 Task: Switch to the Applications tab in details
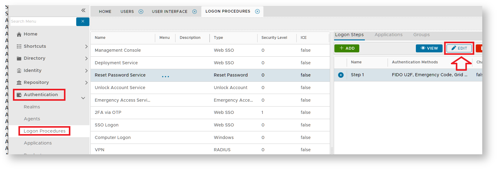pyautogui.click(x=388, y=35)
